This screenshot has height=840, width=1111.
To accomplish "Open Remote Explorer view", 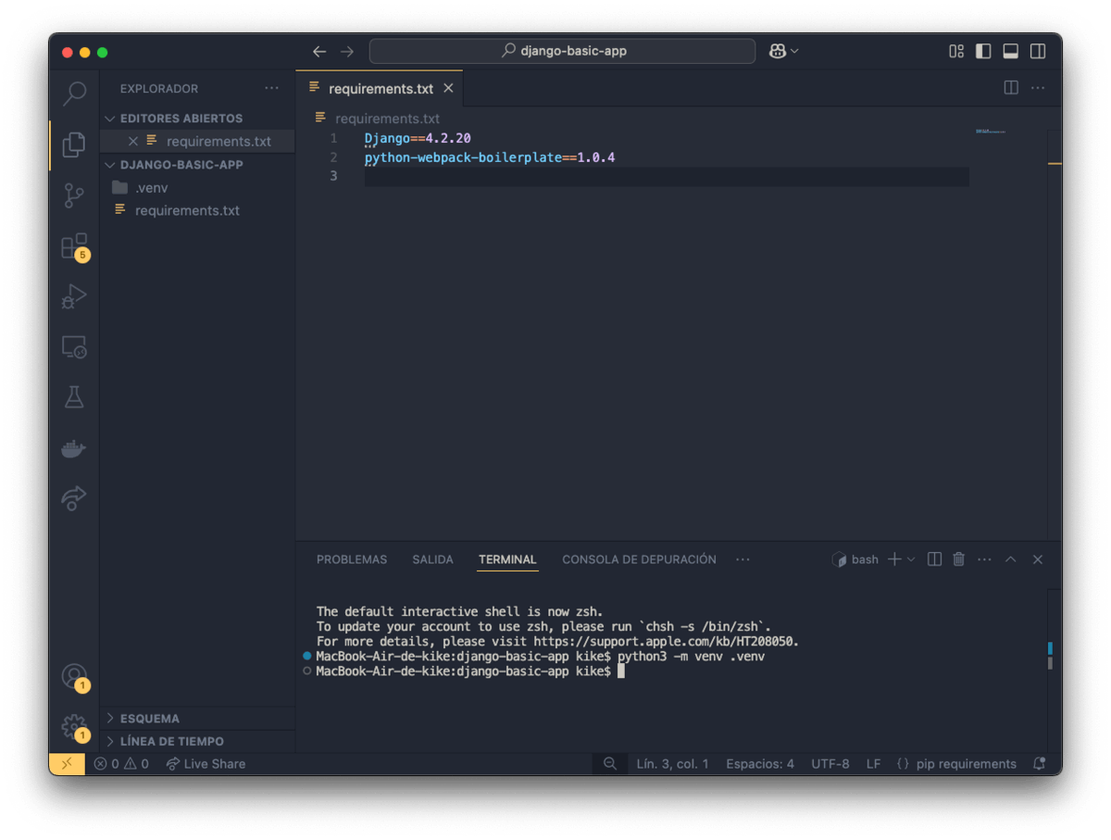I will (74, 347).
